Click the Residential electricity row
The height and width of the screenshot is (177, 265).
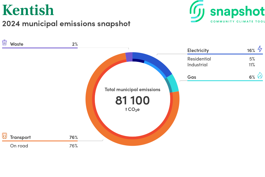click(199, 59)
